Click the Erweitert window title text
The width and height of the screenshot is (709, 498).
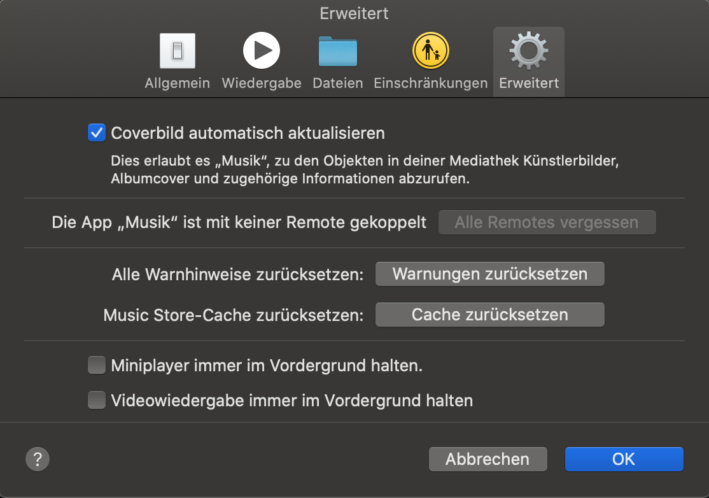pyautogui.click(x=354, y=13)
